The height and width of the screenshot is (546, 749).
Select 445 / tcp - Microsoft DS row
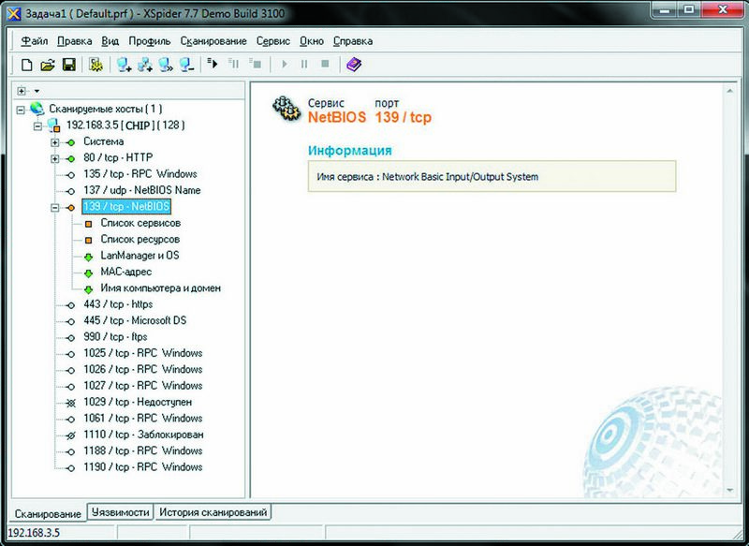point(135,320)
